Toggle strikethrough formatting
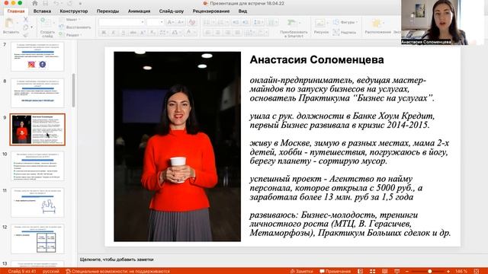Image resolution: width=488 pixels, height=274 pixels. (133, 32)
